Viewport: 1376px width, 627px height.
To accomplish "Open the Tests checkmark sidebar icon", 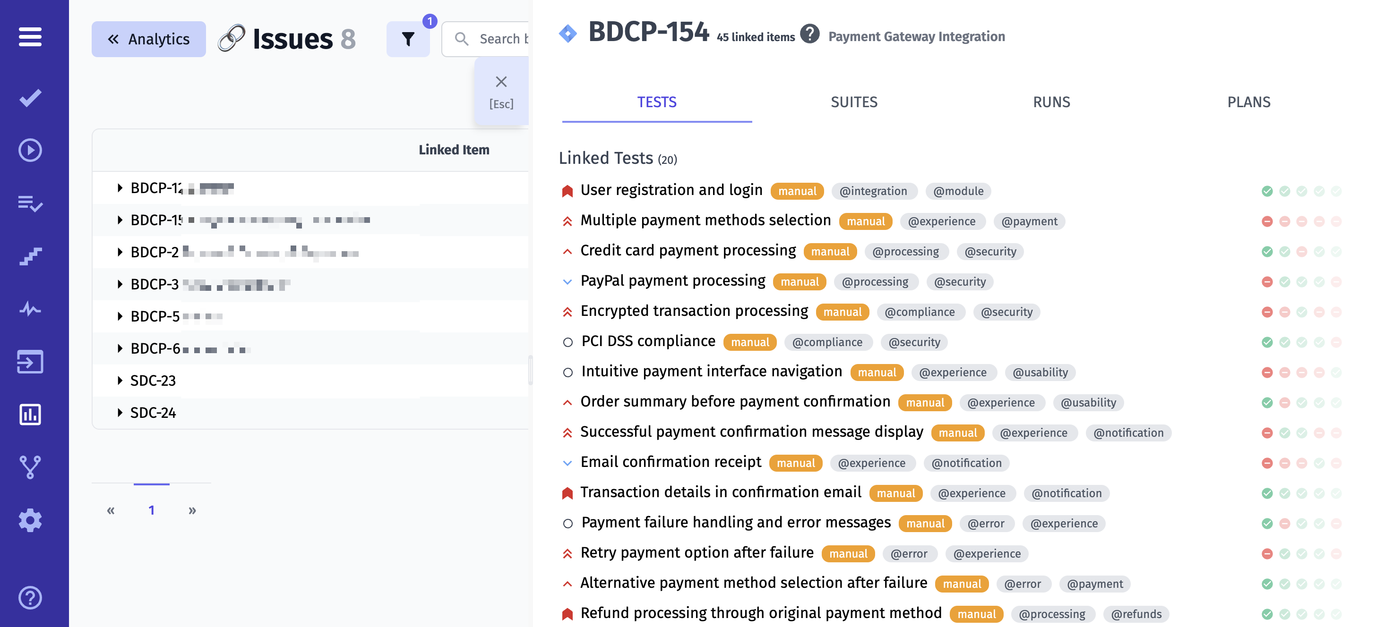I will pyautogui.click(x=30, y=98).
